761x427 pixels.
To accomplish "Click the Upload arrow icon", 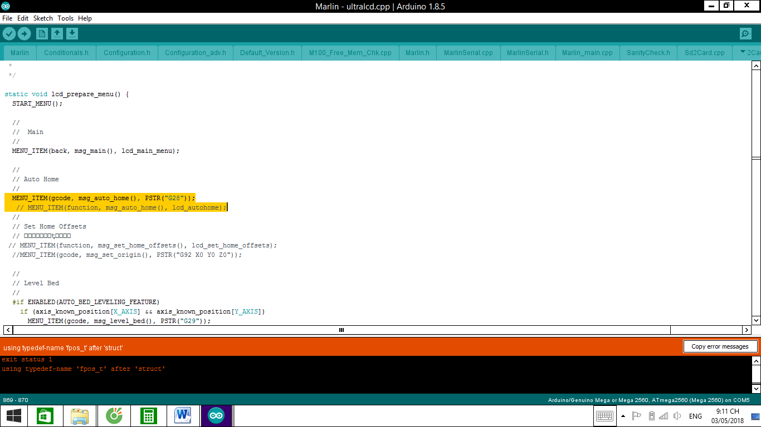I will click(24, 34).
